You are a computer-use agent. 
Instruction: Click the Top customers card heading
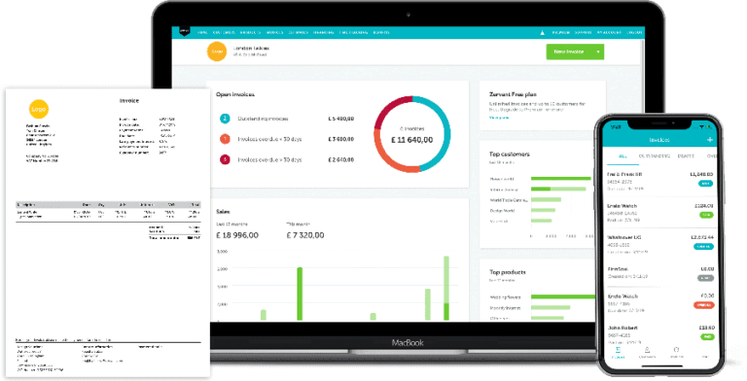click(510, 154)
